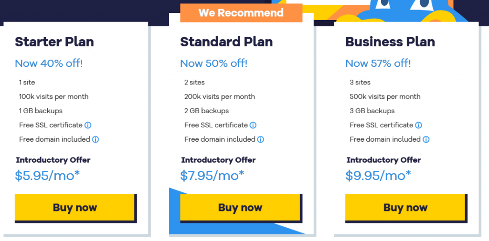
Task: Click the Starter Plan free domain info icon
Action: (x=96, y=139)
